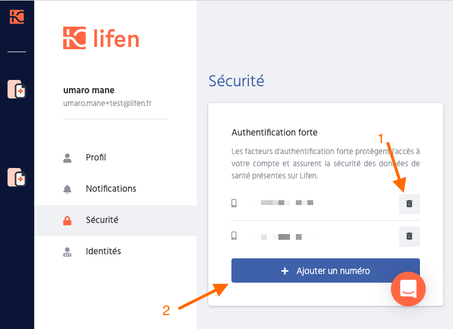Open the Identités menu item
Screen dimensions: 453x329
(x=115, y=251)
